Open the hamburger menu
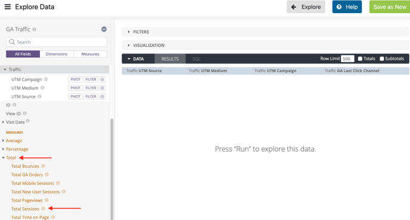Screen dimensions: 410x220 point(8,7)
